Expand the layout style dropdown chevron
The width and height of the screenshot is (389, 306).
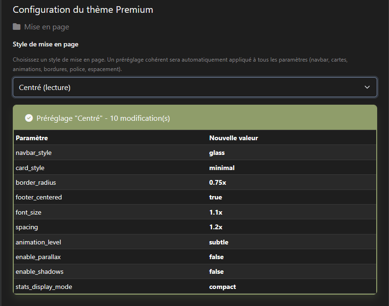pos(367,87)
